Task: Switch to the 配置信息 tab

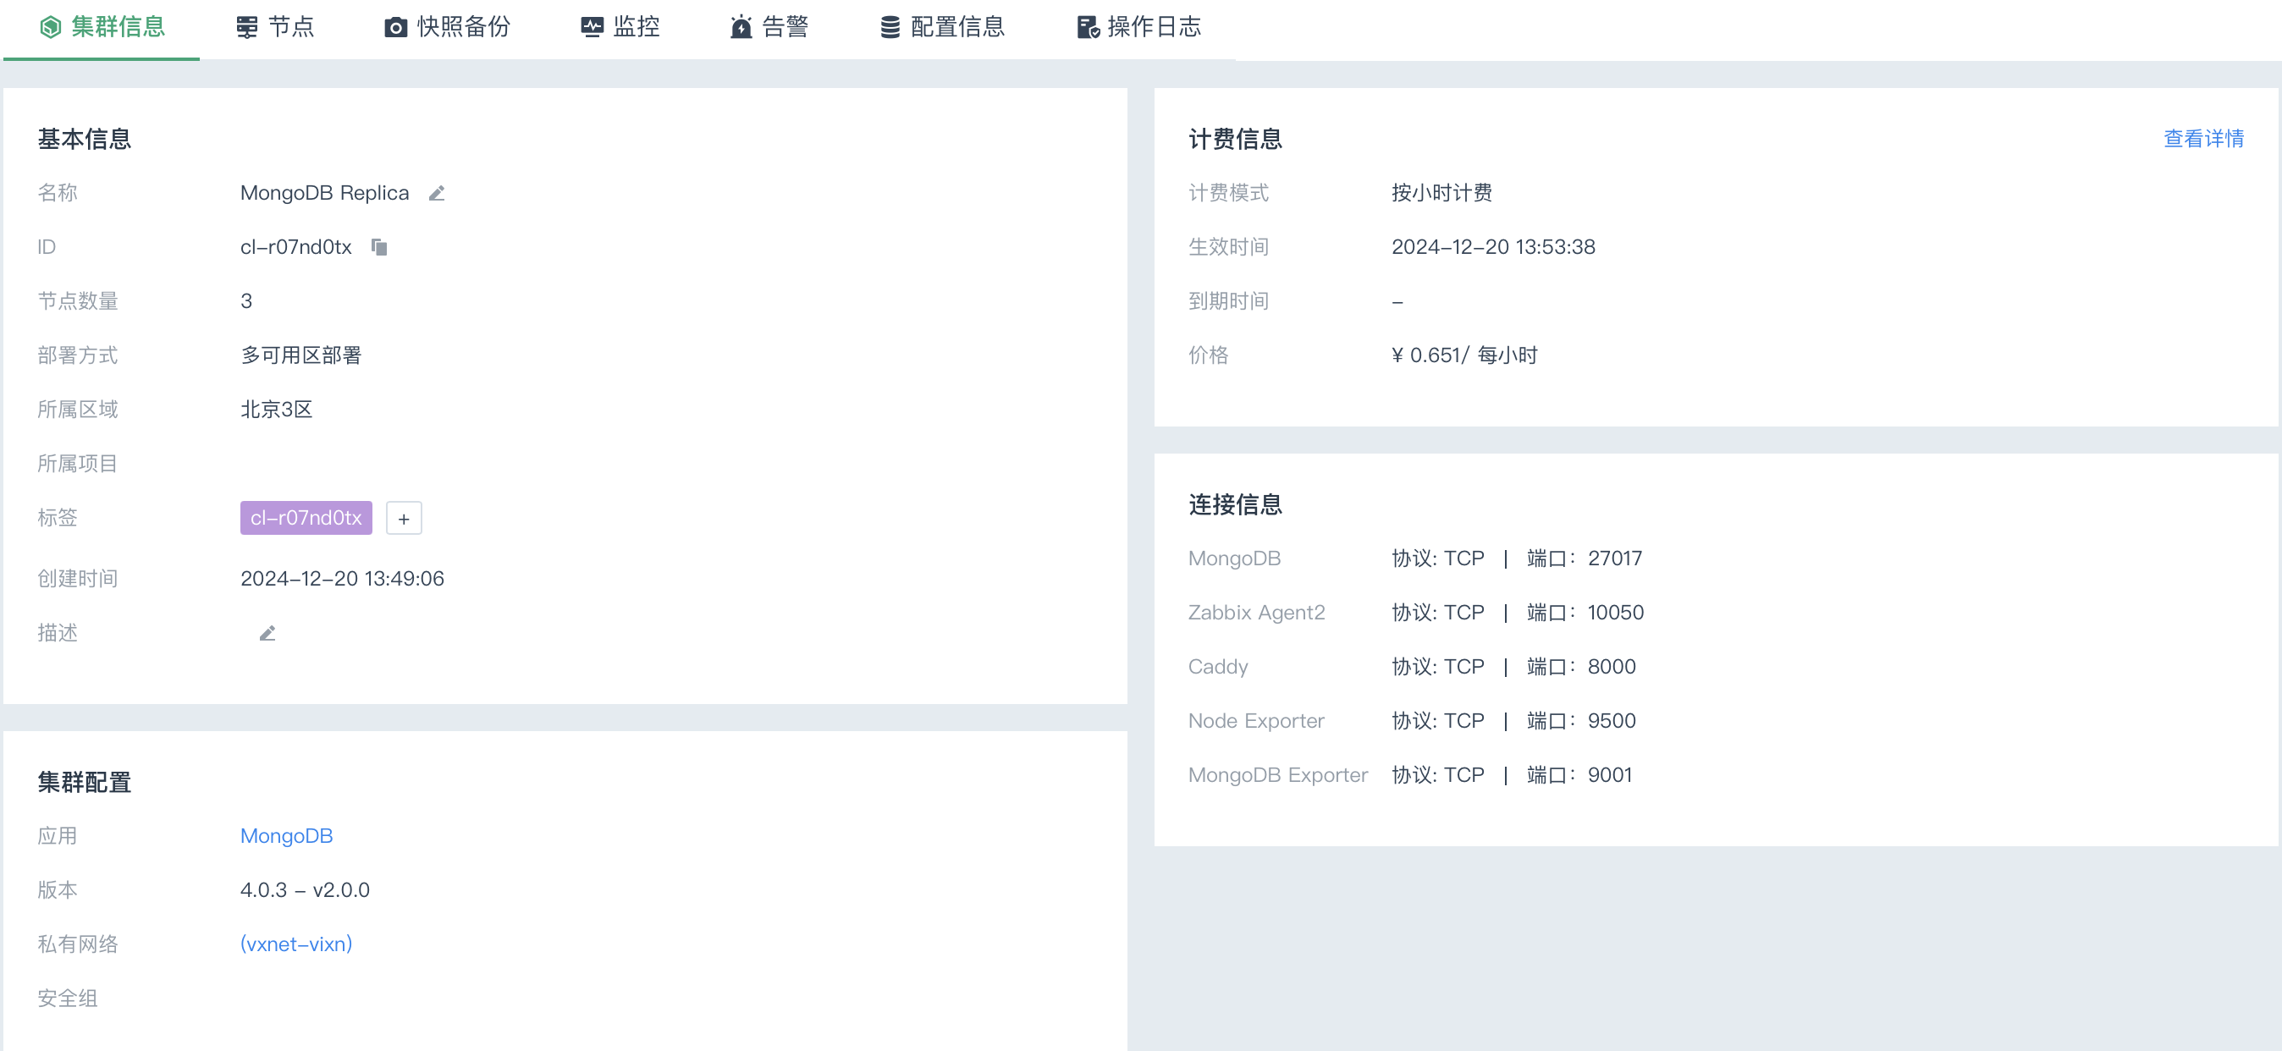Action: tap(943, 27)
